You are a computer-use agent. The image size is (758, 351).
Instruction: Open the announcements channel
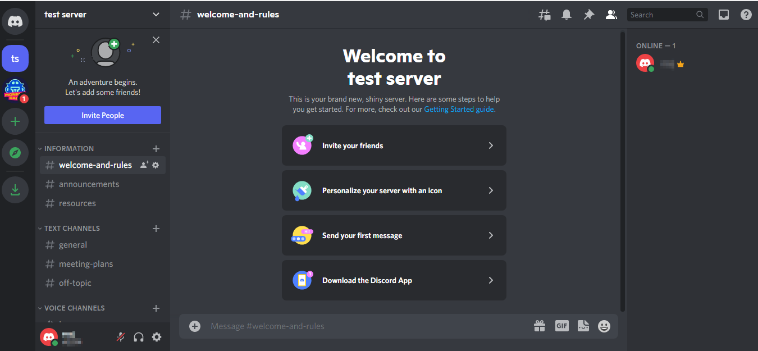point(103,184)
